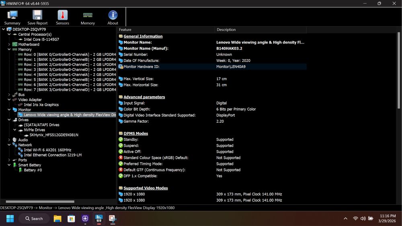Click the Monitor Hardware ID row icon

pyautogui.click(x=121, y=66)
